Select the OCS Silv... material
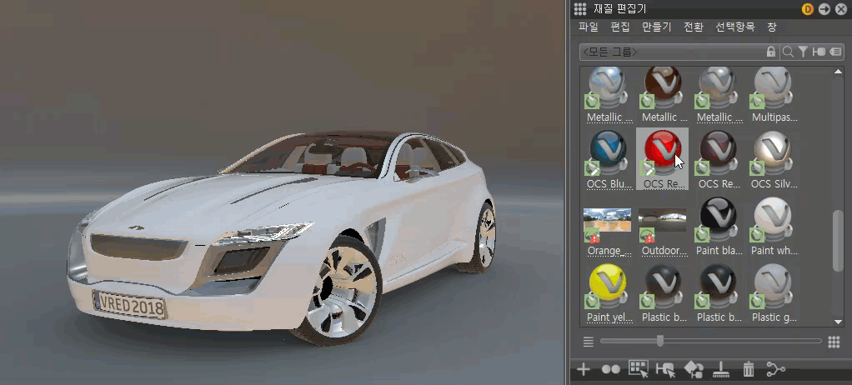852x385 pixels. pos(773,158)
